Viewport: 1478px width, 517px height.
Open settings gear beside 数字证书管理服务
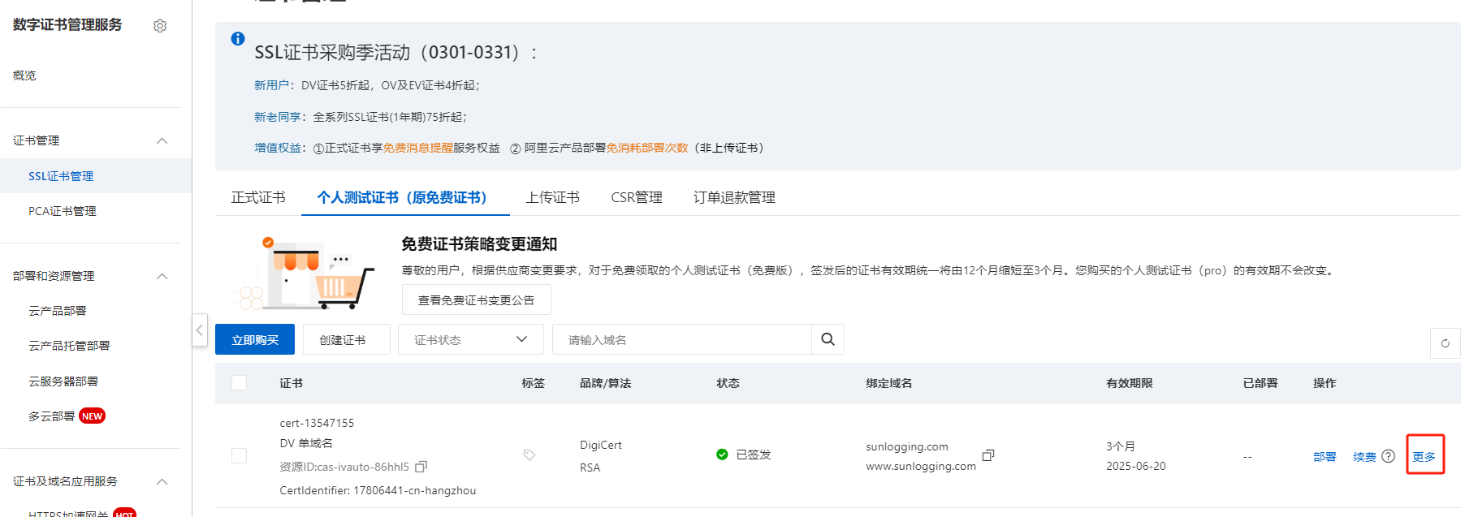click(160, 26)
